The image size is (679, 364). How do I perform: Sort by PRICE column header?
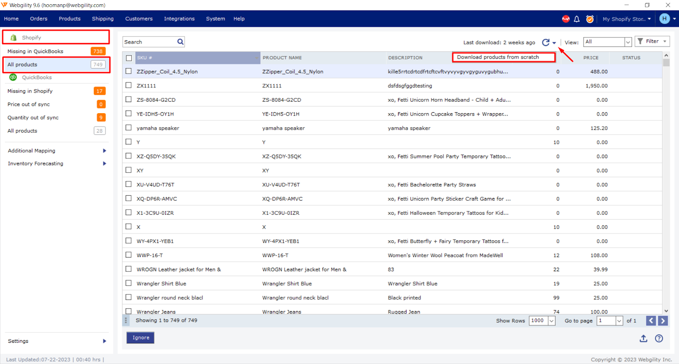(x=591, y=58)
